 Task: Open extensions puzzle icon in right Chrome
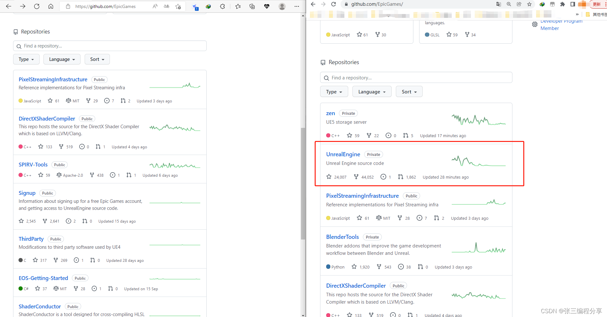pyautogui.click(x=563, y=4)
